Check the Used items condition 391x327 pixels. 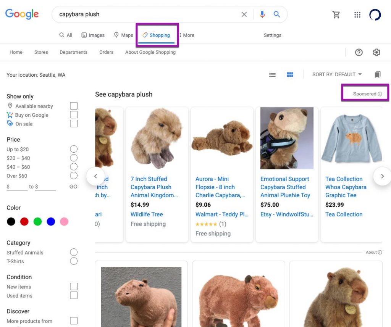pyautogui.click(x=74, y=295)
